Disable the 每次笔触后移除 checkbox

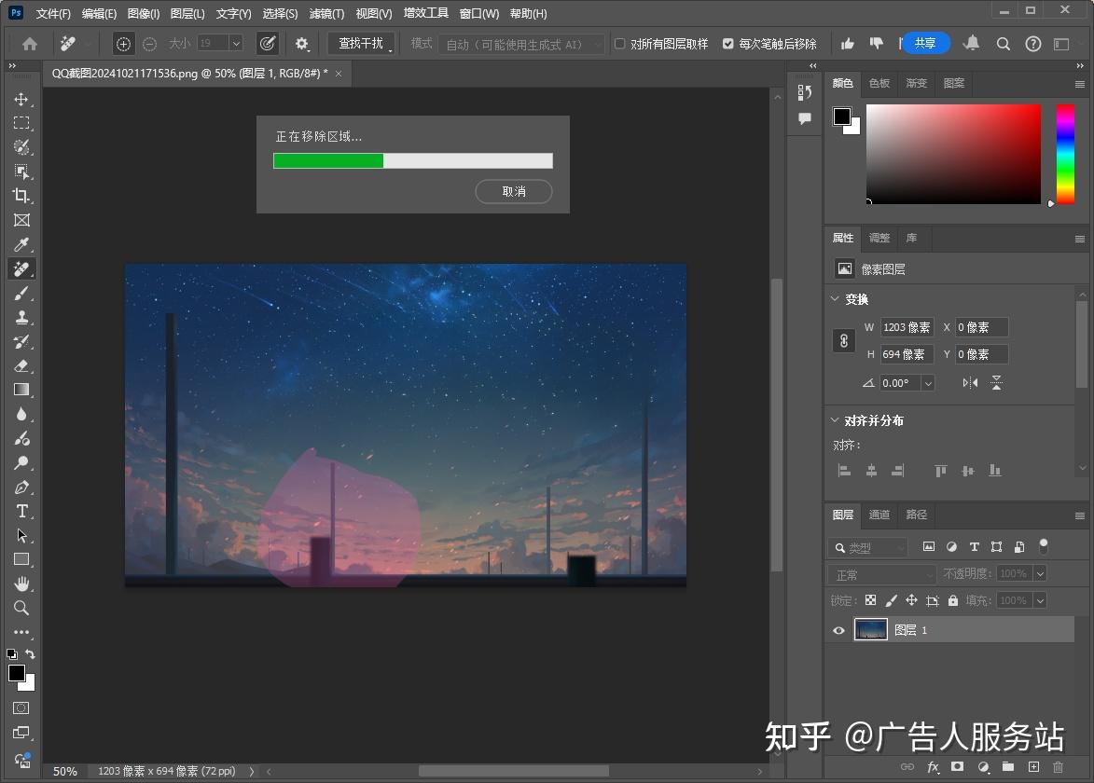point(729,43)
